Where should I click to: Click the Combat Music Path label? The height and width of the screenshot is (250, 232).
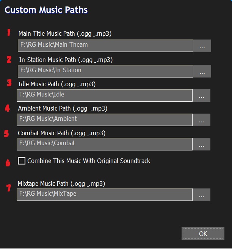pyautogui.click(x=61, y=133)
